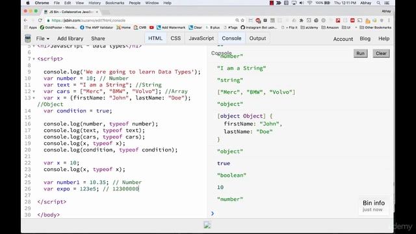
Task: Open the Notification Center icon
Action: point(387,3)
